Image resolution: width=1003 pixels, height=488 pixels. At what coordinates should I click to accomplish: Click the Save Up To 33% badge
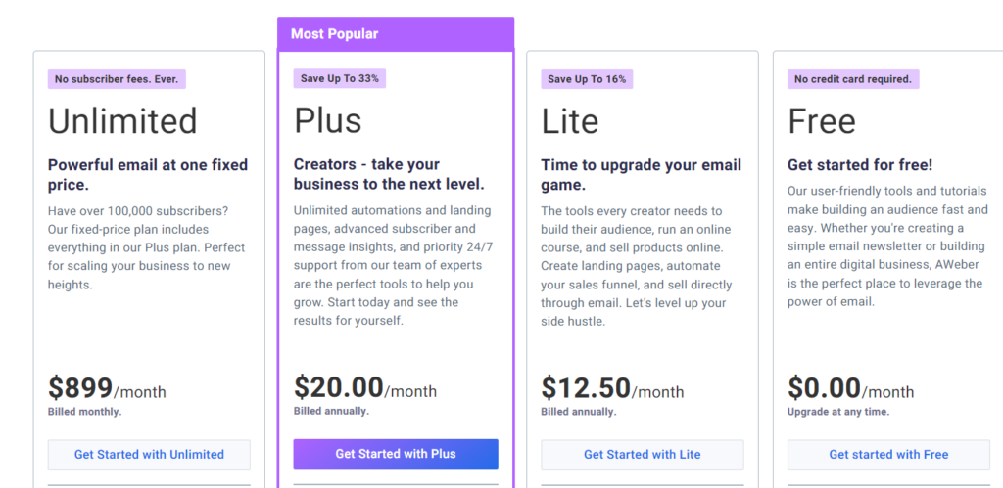(x=340, y=78)
